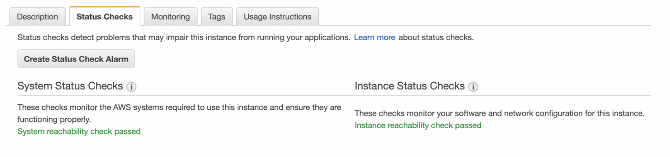Image resolution: width=670 pixels, height=157 pixels.
Task: Click the System reachability check passed message
Action: pos(79,131)
